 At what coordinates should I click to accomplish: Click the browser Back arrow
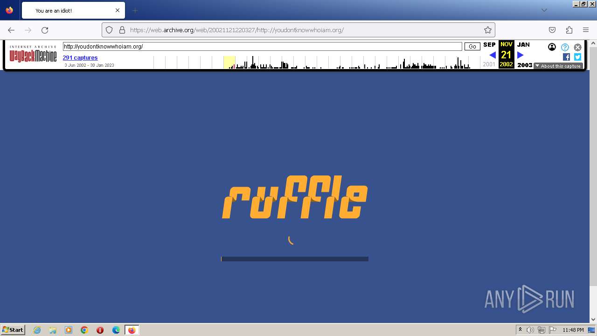11,30
